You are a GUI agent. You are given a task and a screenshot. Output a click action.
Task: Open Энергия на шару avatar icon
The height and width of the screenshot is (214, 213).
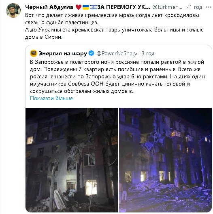coord(33,53)
